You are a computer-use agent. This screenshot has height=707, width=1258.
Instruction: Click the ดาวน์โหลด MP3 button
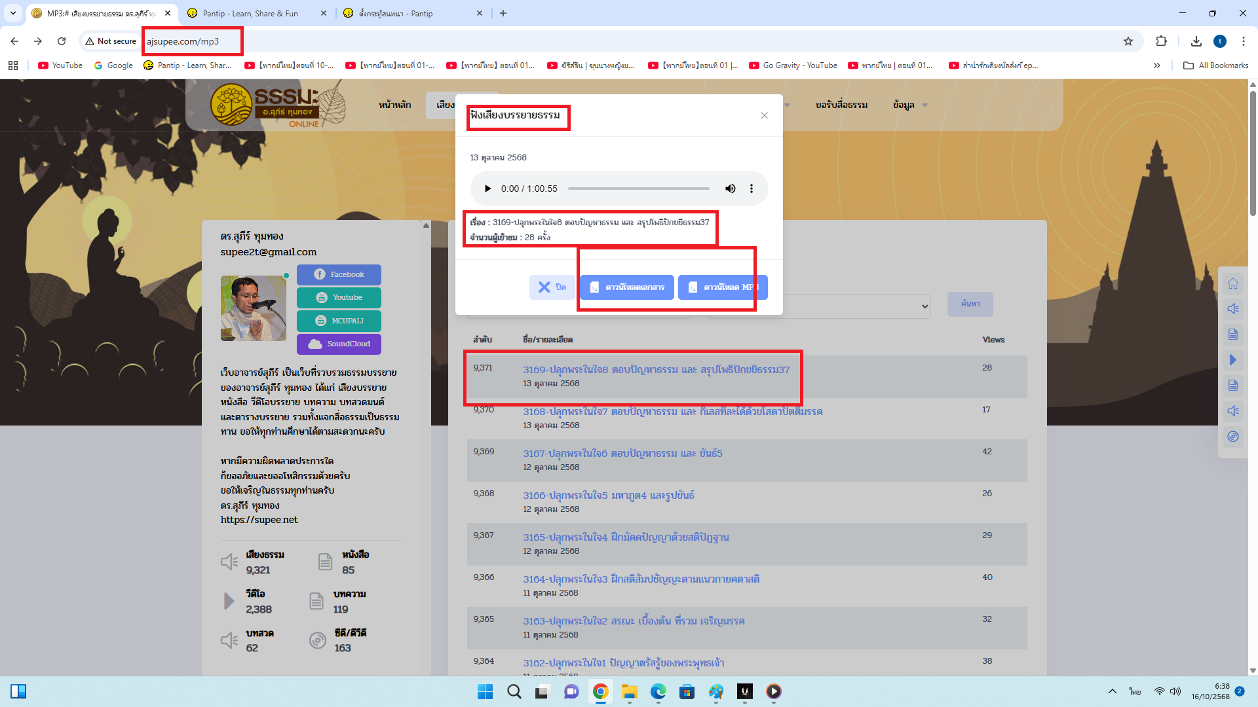[723, 287]
